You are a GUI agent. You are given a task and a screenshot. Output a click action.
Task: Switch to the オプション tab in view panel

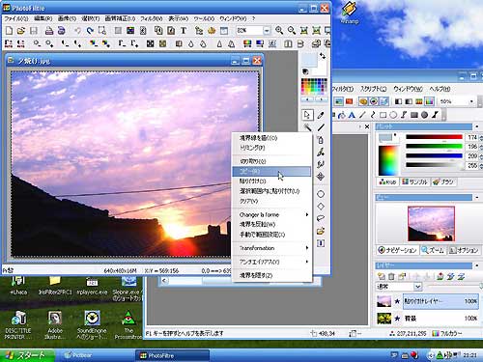click(x=464, y=250)
